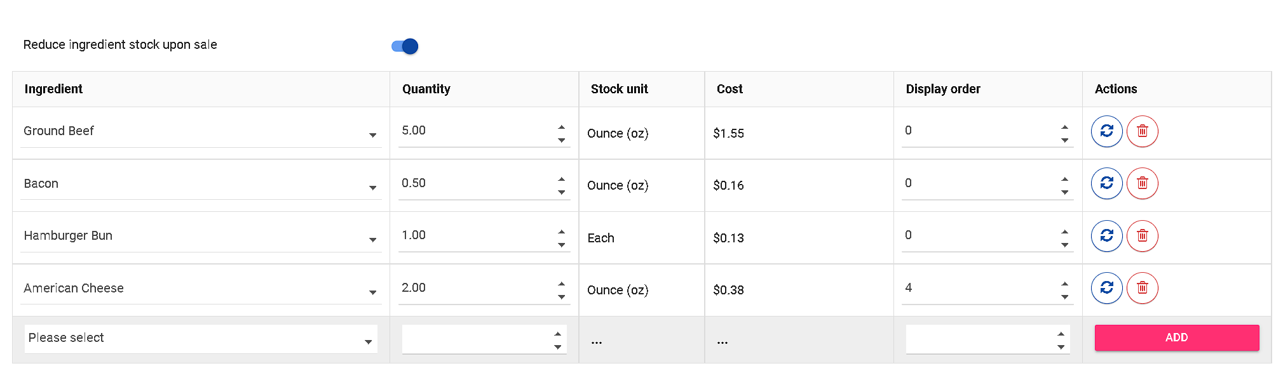Click refresh icon for Bacon row
This screenshot has width=1276, height=373.
click(1106, 183)
